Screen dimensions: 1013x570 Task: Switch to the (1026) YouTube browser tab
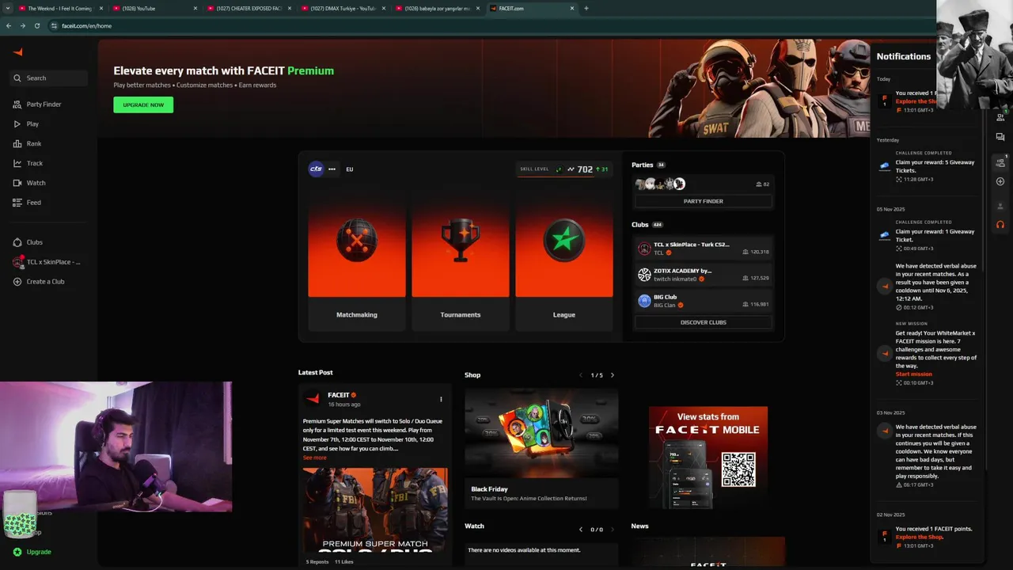[x=155, y=8]
